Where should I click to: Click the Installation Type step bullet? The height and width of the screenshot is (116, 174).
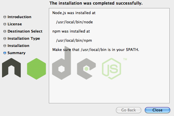click(5, 39)
